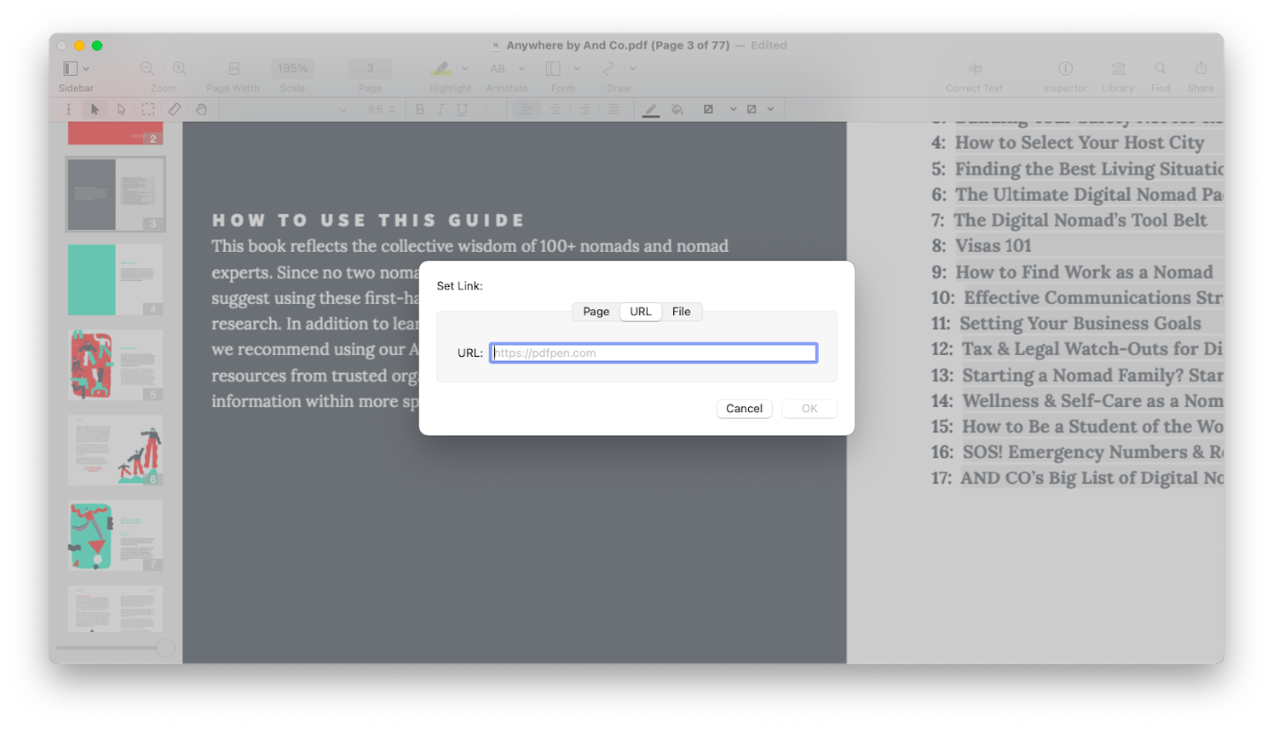Toggle bold text formatting

(419, 109)
